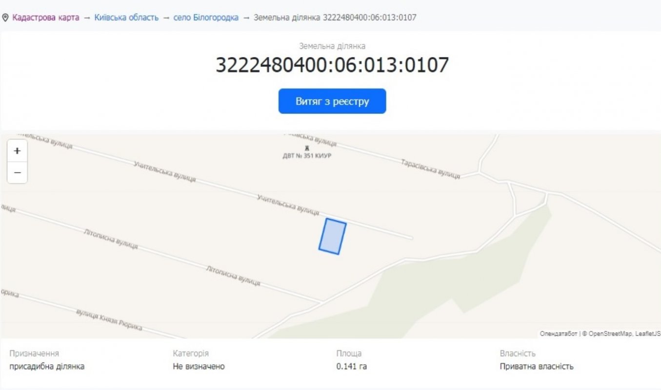
Task: Click the large cadastral number heading
Action: coord(332,65)
